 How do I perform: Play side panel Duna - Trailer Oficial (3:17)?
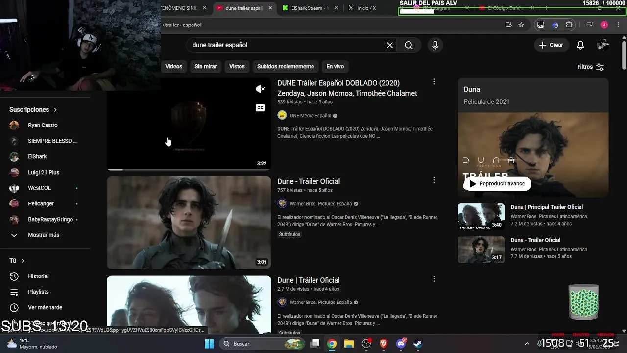click(x=481, y=250)
